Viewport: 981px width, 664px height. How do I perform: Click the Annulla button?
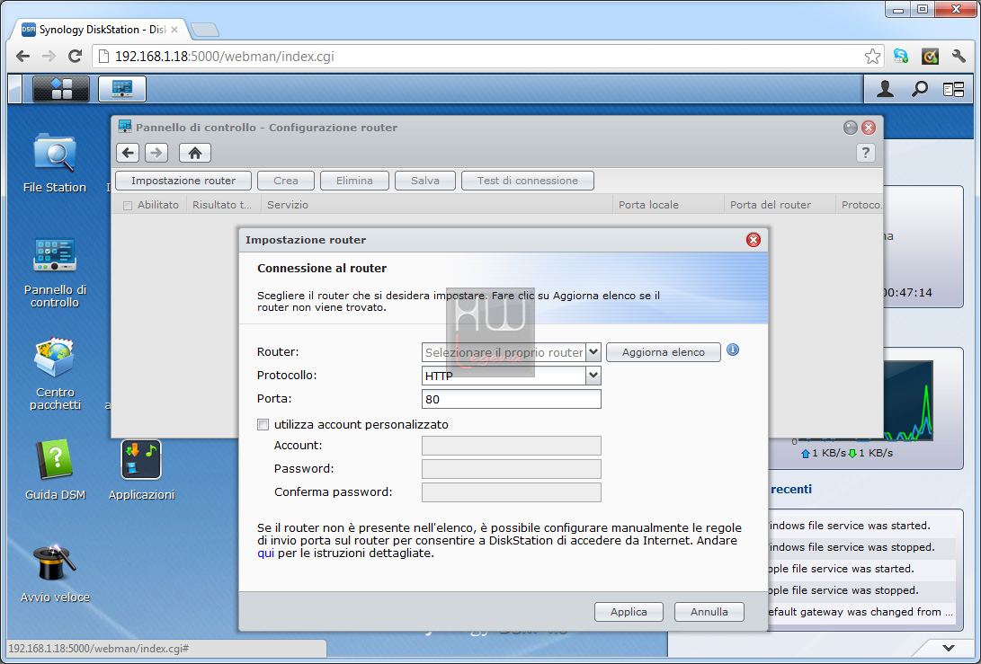click(709, 612)
